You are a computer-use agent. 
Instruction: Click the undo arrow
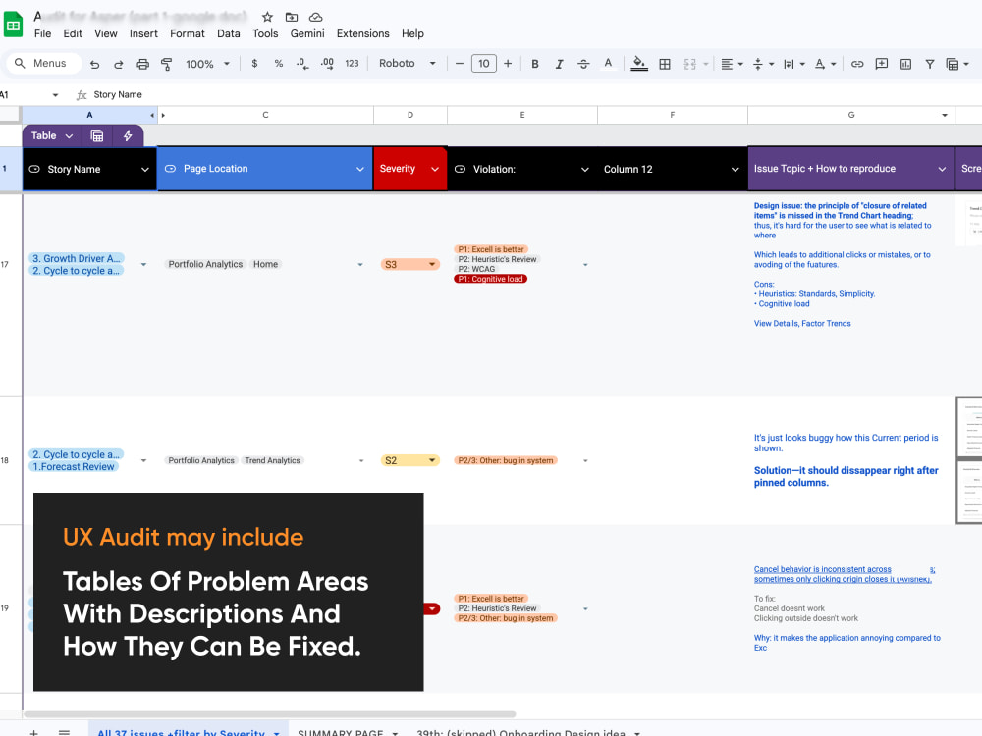coord(94,64)
